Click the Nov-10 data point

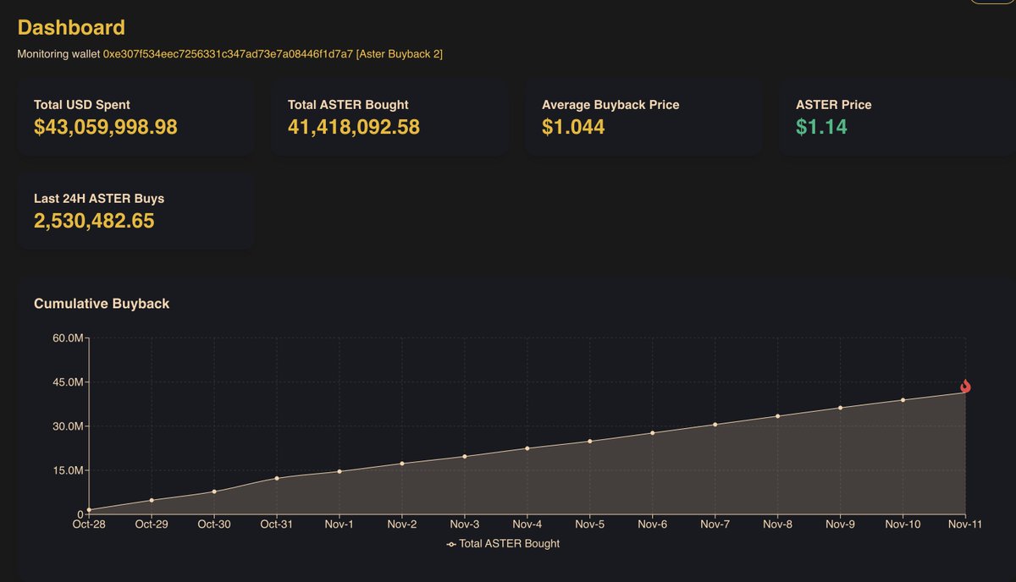[x=903, y=399]
